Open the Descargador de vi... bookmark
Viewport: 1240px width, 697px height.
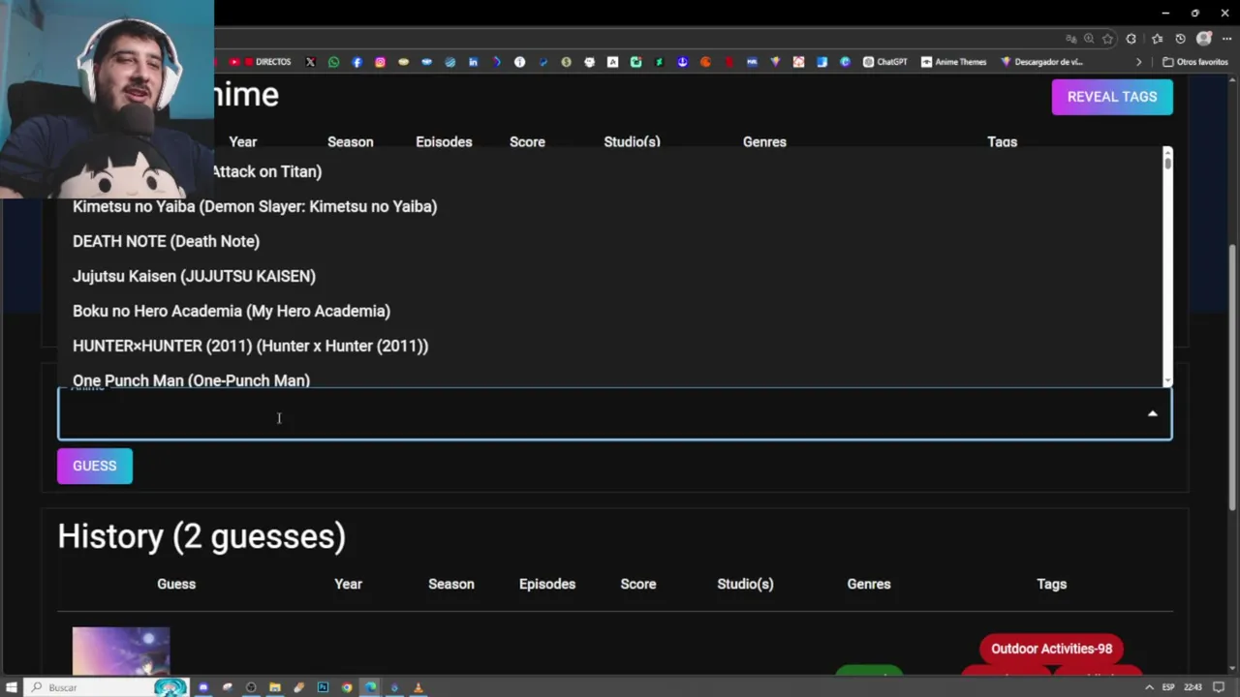pyautogui.click(x=1041, y=62)
